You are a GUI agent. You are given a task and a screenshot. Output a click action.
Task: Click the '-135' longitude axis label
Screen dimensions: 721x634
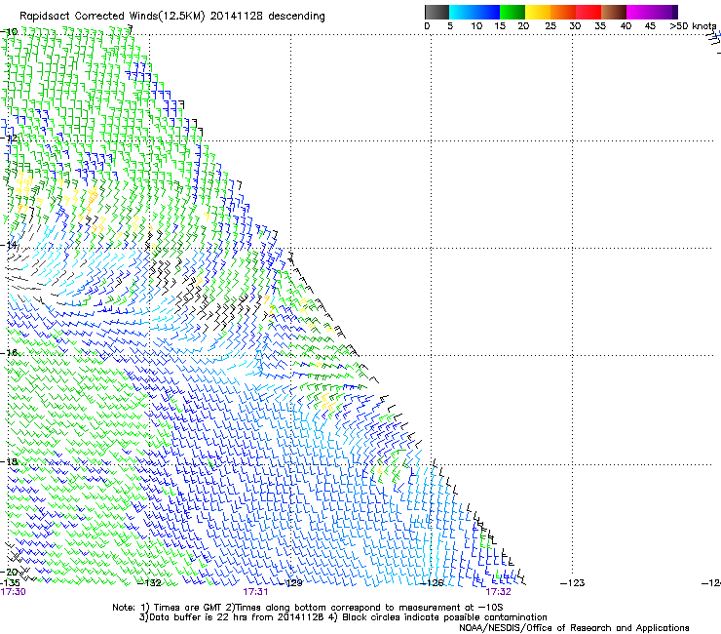click(10, 583)
